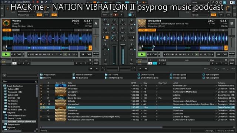Open Track Collection favorite
Image resolution: width=237 pixels, height=133 pixels.
(82, 75)
